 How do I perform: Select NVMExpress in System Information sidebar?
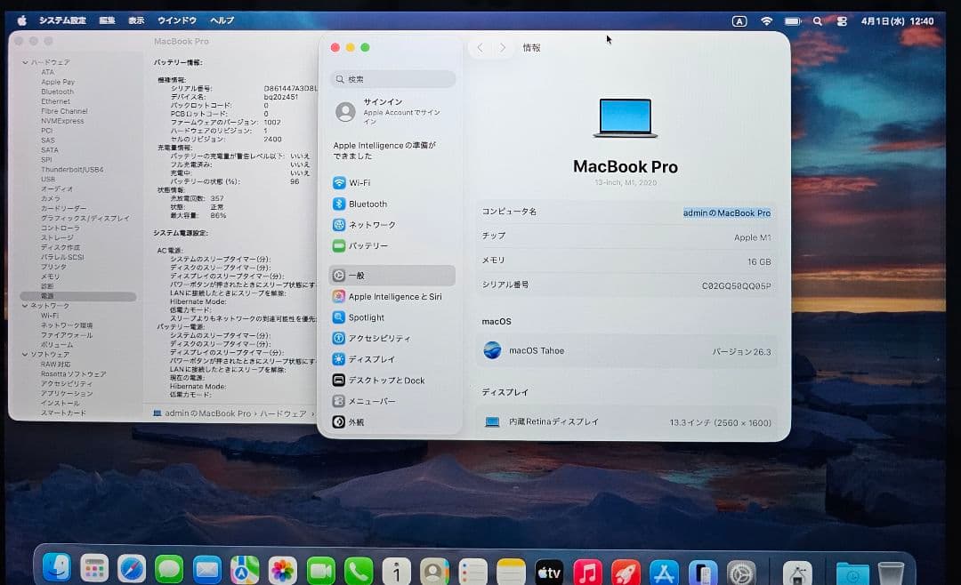[x=62, y=121]
